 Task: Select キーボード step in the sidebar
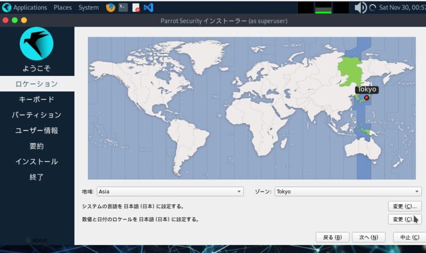point(37,99)
